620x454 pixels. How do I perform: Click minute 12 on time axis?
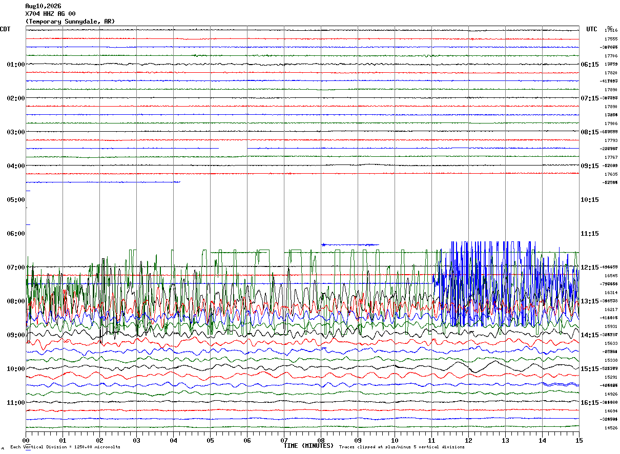(468, 440)
